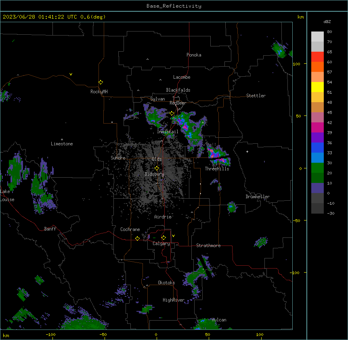348x340 pixels.
Task: Click the Lake Louise label
Action: 6,195
